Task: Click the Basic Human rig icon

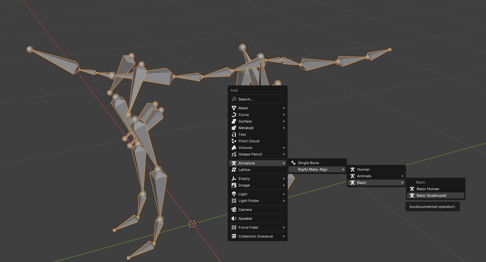Action: coord(412,189)
